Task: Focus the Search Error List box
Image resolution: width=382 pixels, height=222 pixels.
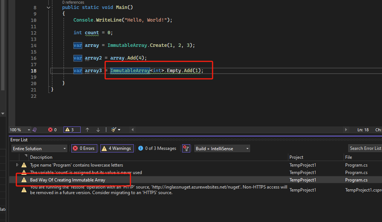Action: pos(365,148)
